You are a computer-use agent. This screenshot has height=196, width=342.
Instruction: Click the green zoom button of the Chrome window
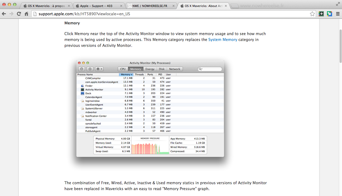pos(14,5)
